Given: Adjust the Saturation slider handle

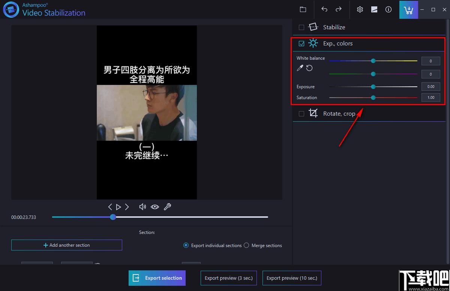Looking at the screenshot, I should click(x=373, y=98).
